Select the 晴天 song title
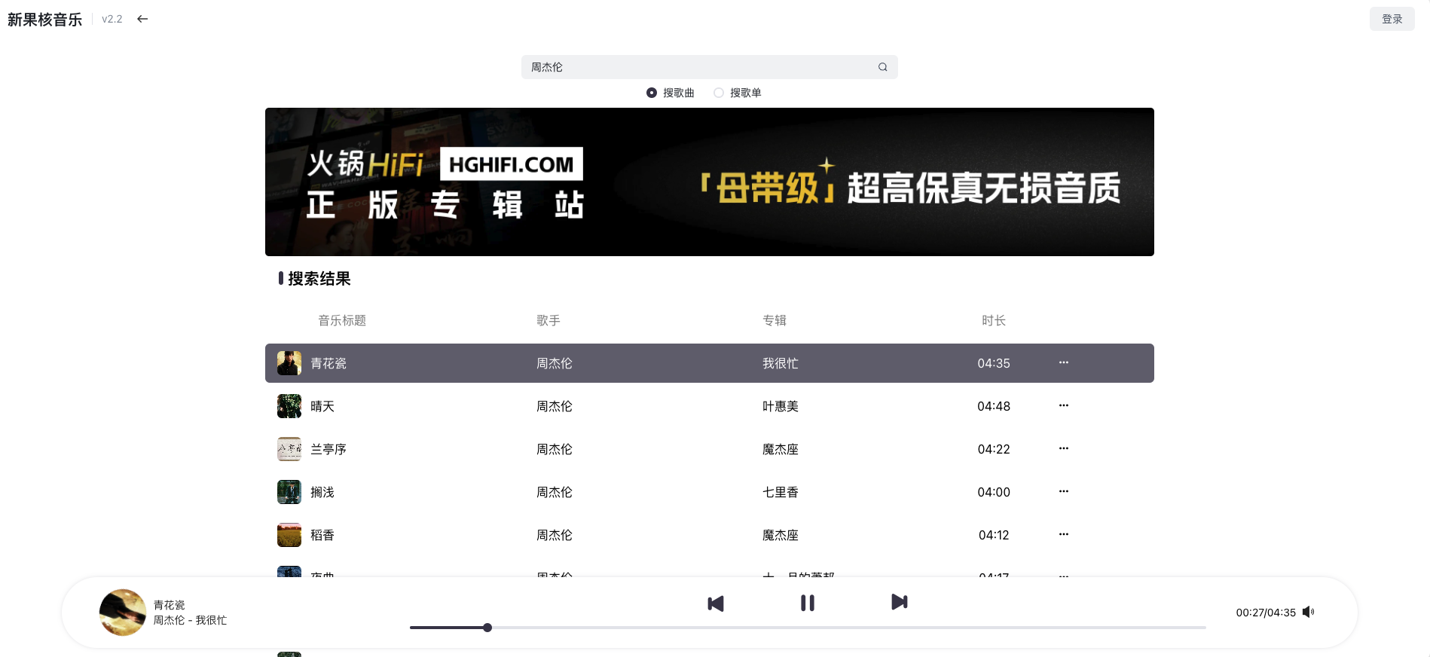This screenshot has height=657, width=1430. coord(322,406)
